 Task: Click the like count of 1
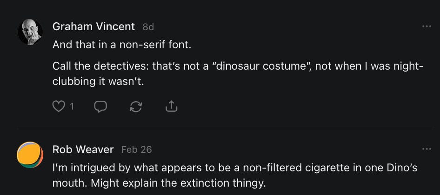coord(72,107)
